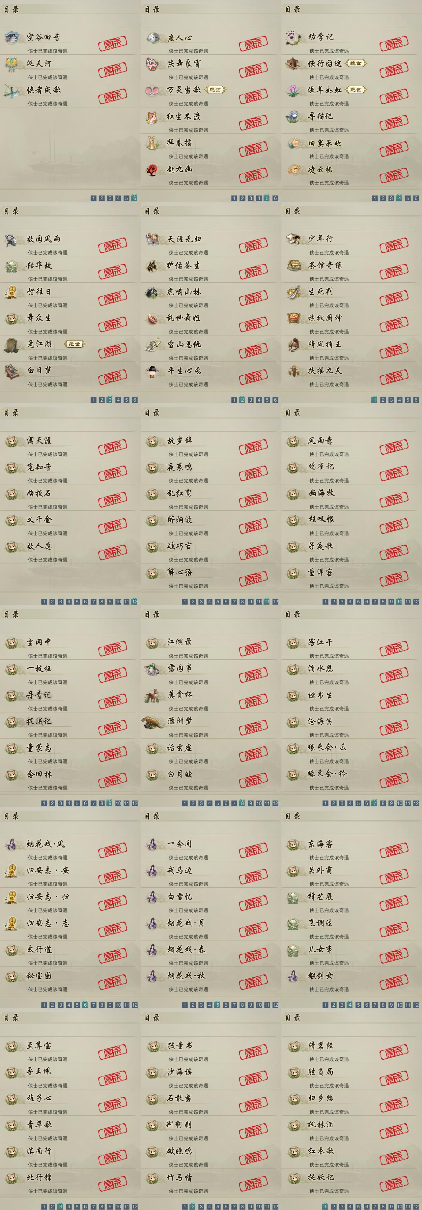
Task: Click the 绝世 badge beside 侠行囧途
Action: pyautogui.click(x=356, y=63)
